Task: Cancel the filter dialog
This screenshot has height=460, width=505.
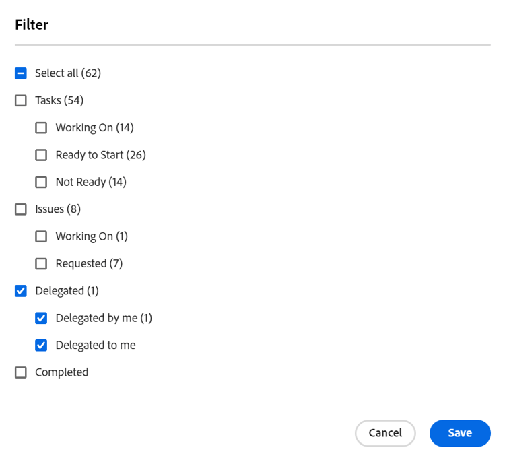Action: [x=385, y=433]
